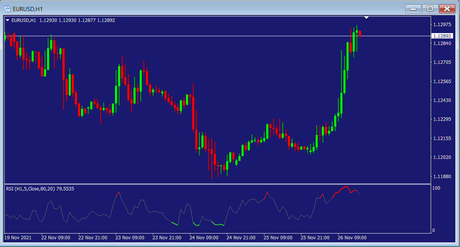Click the RSI scale 0 level label
The width and height of the screenshot is (460, 247).
click(x=433, y=230)
